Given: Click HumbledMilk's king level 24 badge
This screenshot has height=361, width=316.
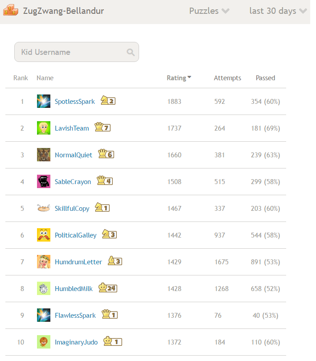Looking at the screenshot, I should click(108, 288).
